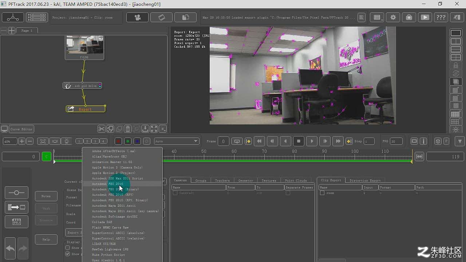Toggle the unchecked Show option checkbox

[x=67, y=248]
